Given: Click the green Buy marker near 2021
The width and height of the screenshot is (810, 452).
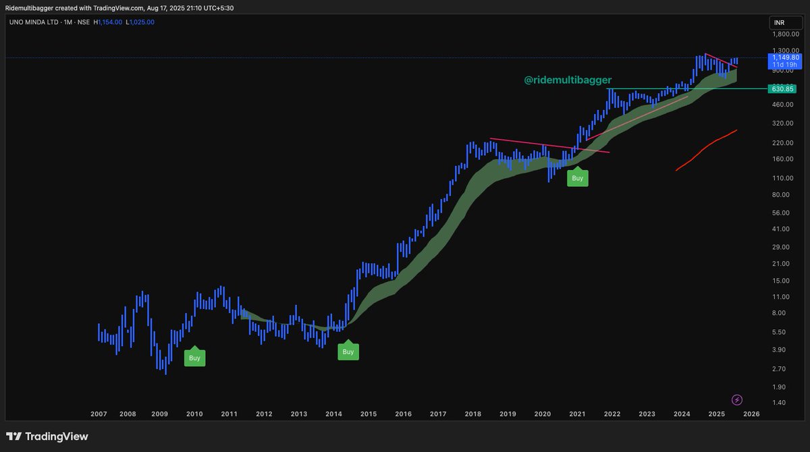Looking at the screenshot, I should click(x=577, y=177).
